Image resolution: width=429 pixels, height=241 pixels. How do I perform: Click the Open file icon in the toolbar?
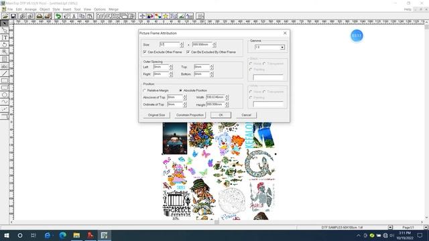(5, 16)
